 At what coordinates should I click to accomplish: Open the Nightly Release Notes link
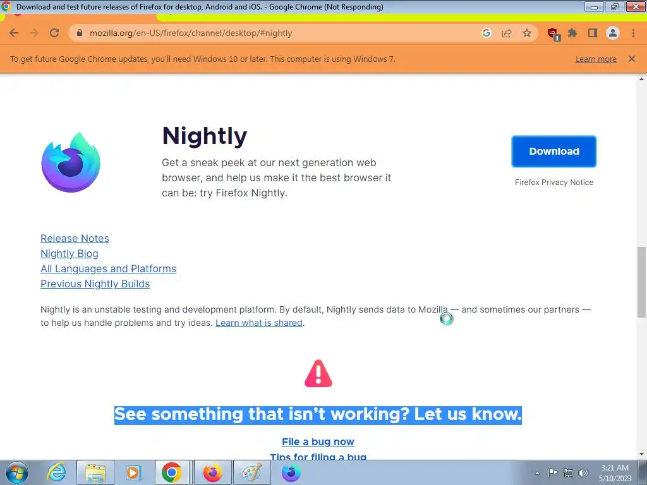point(75,238)
